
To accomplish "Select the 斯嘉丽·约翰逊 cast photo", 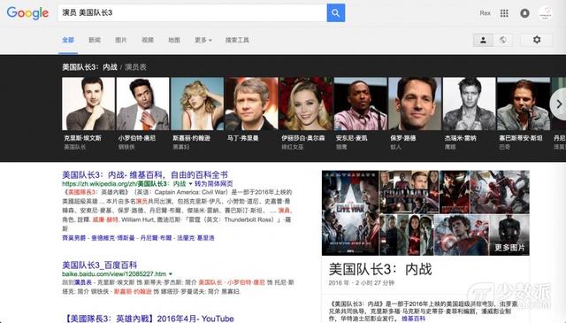I will coord(197,104).
